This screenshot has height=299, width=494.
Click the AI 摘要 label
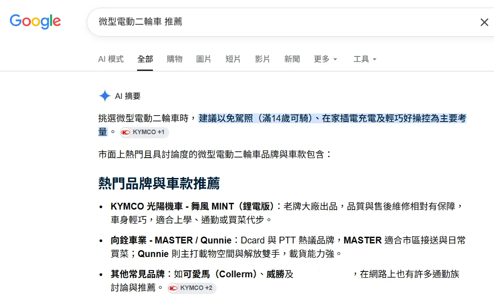click(x=128, y=96)
